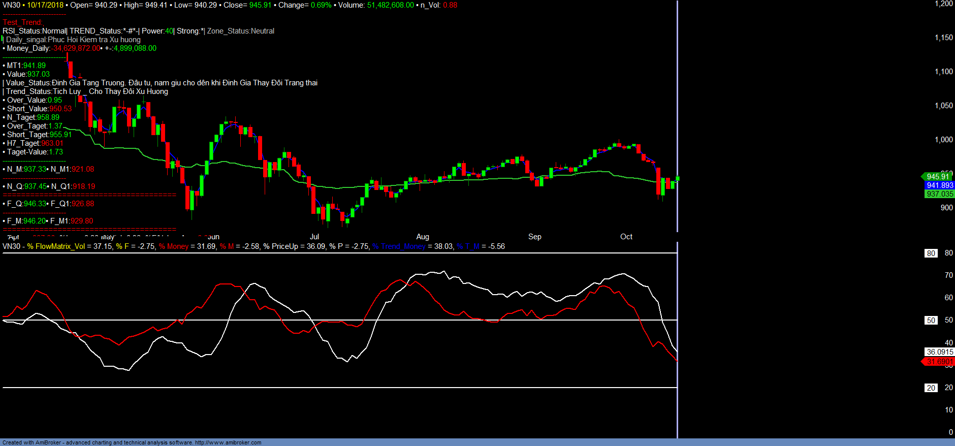Click the VN30 ticker in chart title
The width and height of the screenshot is (955, 446).
click(x=11, y=5)
